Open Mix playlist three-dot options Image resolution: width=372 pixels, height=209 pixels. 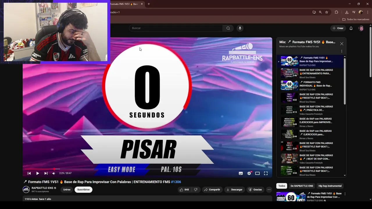click(342, 51)
